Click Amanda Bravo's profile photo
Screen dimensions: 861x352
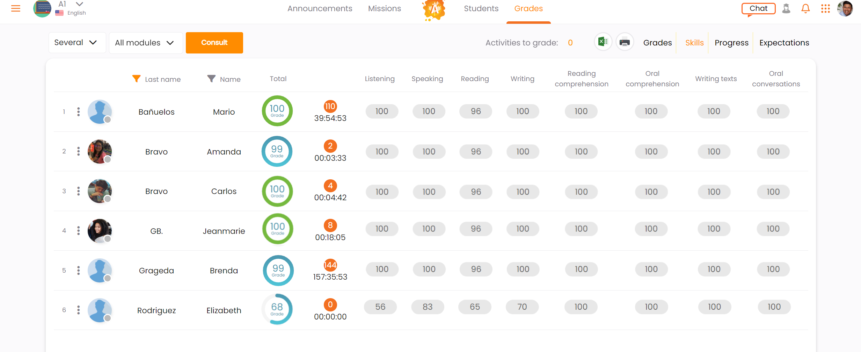pos(100,151)
